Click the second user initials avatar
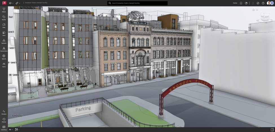Viewport: 275px width, 132px height. click(272, 3)
